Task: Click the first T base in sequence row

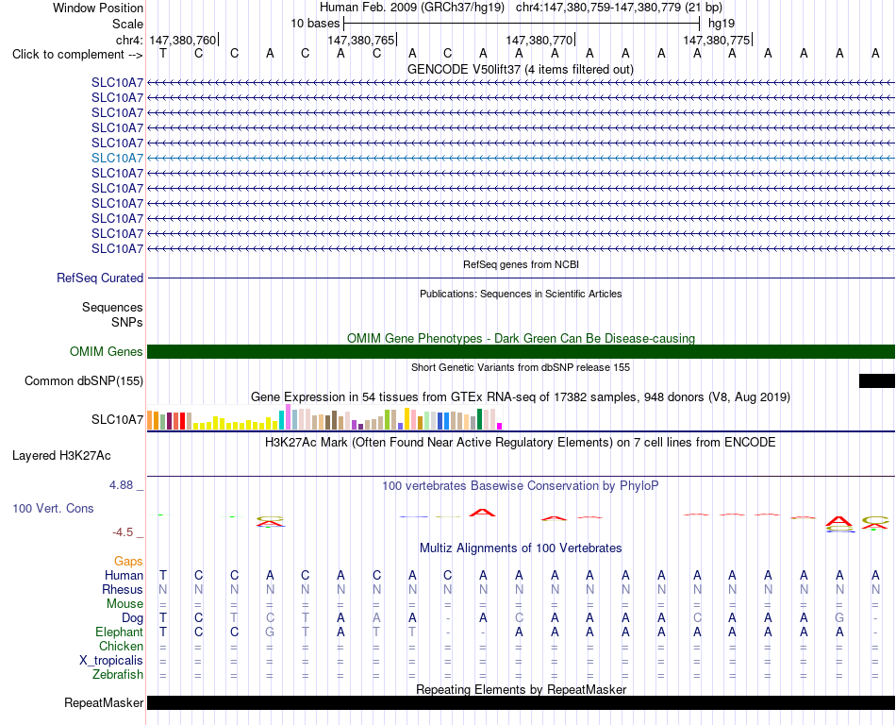Action: pyautogui.click(x=163, y=54)
